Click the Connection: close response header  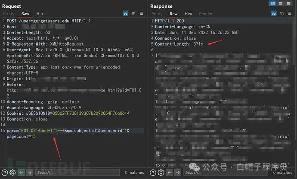click(175, 38)
